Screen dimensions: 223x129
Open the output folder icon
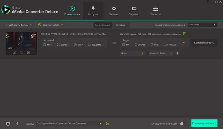point(108,124)
